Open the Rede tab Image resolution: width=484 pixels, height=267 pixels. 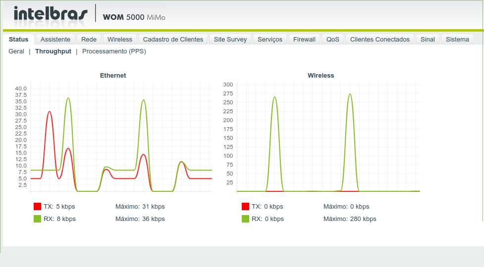(89, 40)
